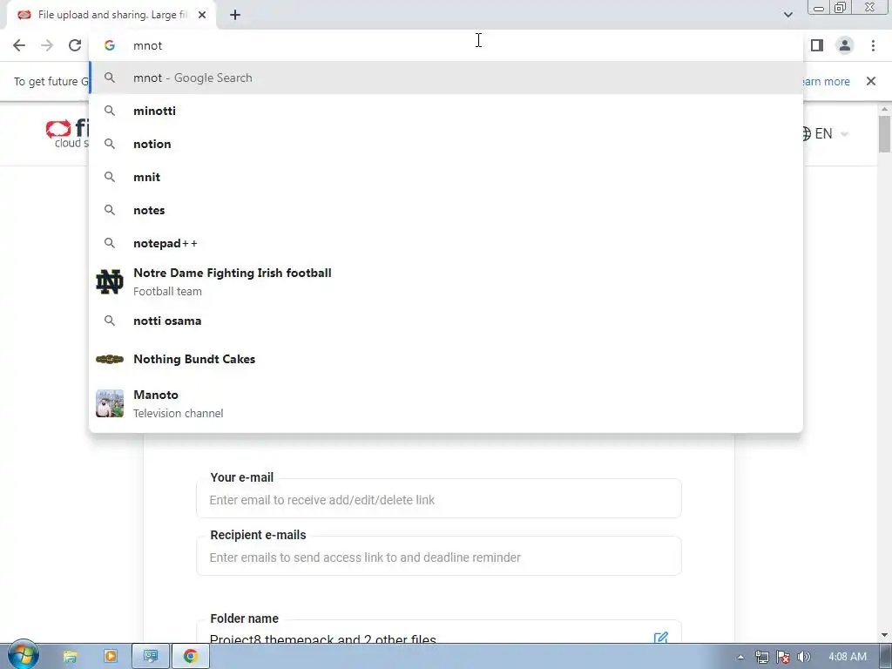Choose the notes suggestion
The width and height of the screenshot is (892, 669).
pos(446,210)
